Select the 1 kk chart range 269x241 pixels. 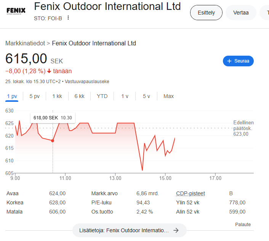(57, 96)
